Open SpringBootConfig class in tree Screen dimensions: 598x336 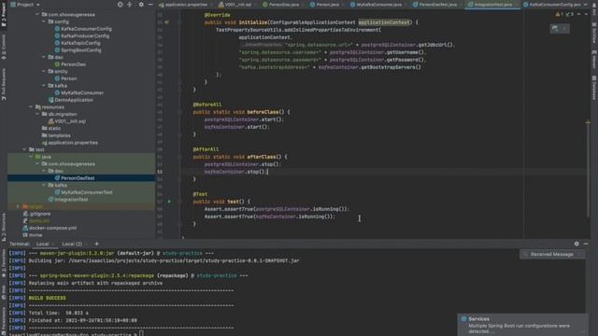(x=78, y=49)
